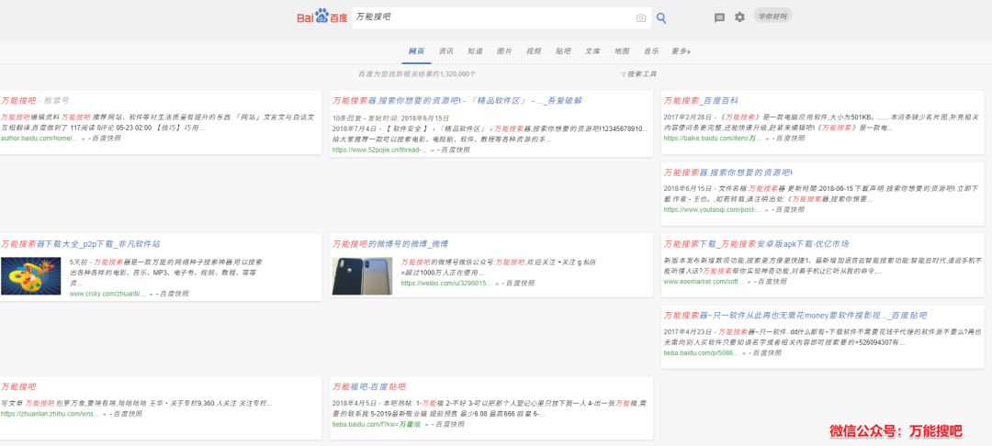Open the 万能搜吧的微博号的微博 result
The width and height of the screenshot is (992, 446).
[389, 244]
